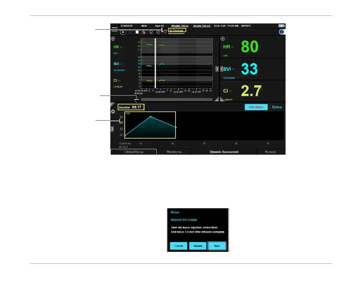Image resolution: width=362 pixels, height=285 pixels.
Task: Edit the patient Weight: 100 kg link
Action: point(179,26)
